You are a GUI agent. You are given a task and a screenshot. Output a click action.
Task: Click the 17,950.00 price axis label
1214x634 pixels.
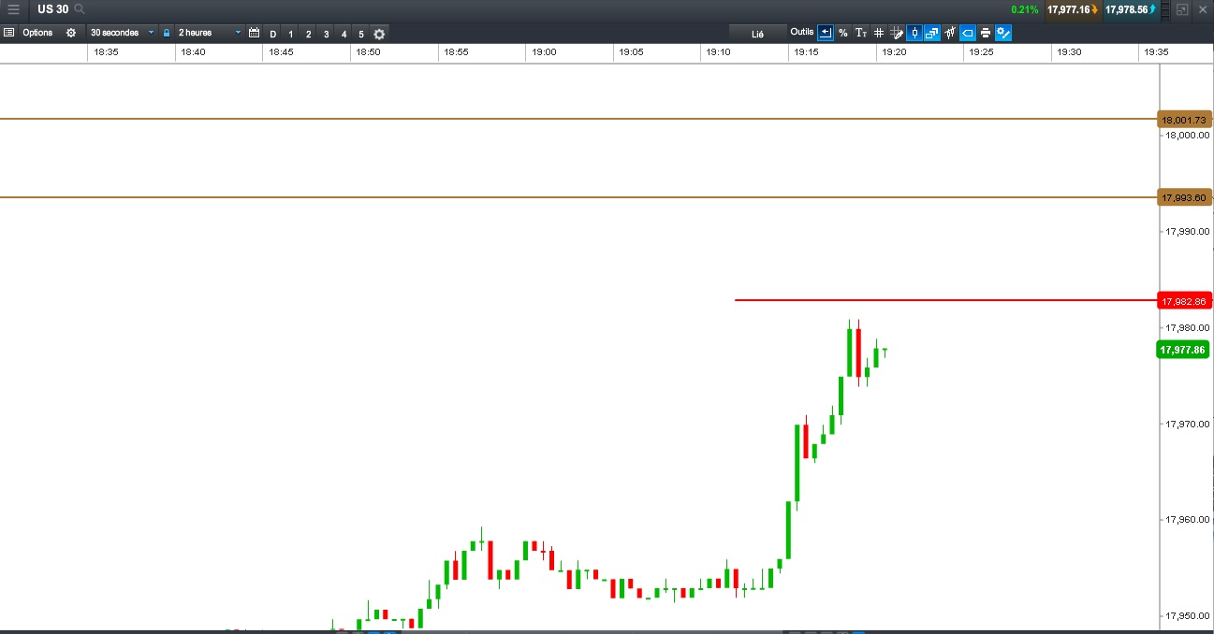[x=1188, y=616]
